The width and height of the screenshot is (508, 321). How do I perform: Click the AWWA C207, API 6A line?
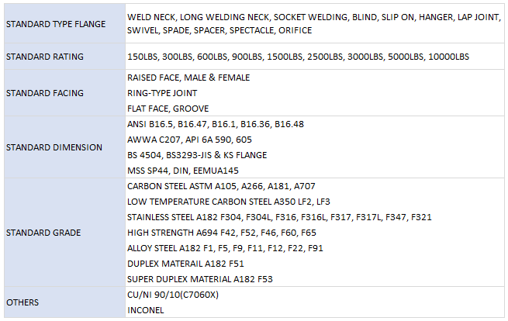pyautogui.click(x=189, y=140)
